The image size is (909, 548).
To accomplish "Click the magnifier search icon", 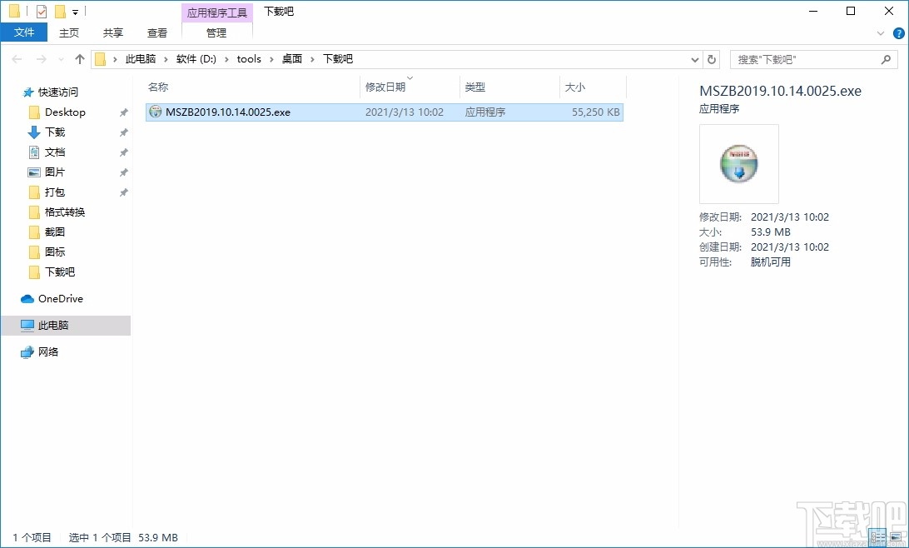I will coord(886,59).
